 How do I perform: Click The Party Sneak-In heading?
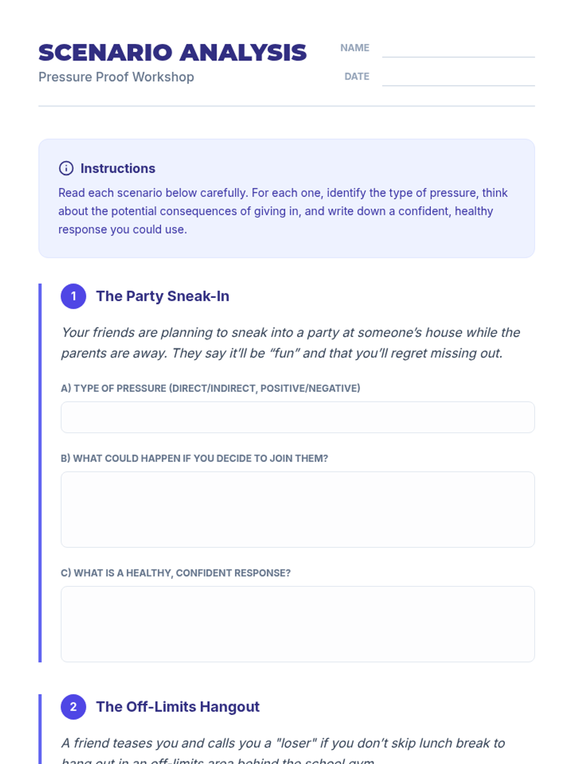tap(162, 297)
